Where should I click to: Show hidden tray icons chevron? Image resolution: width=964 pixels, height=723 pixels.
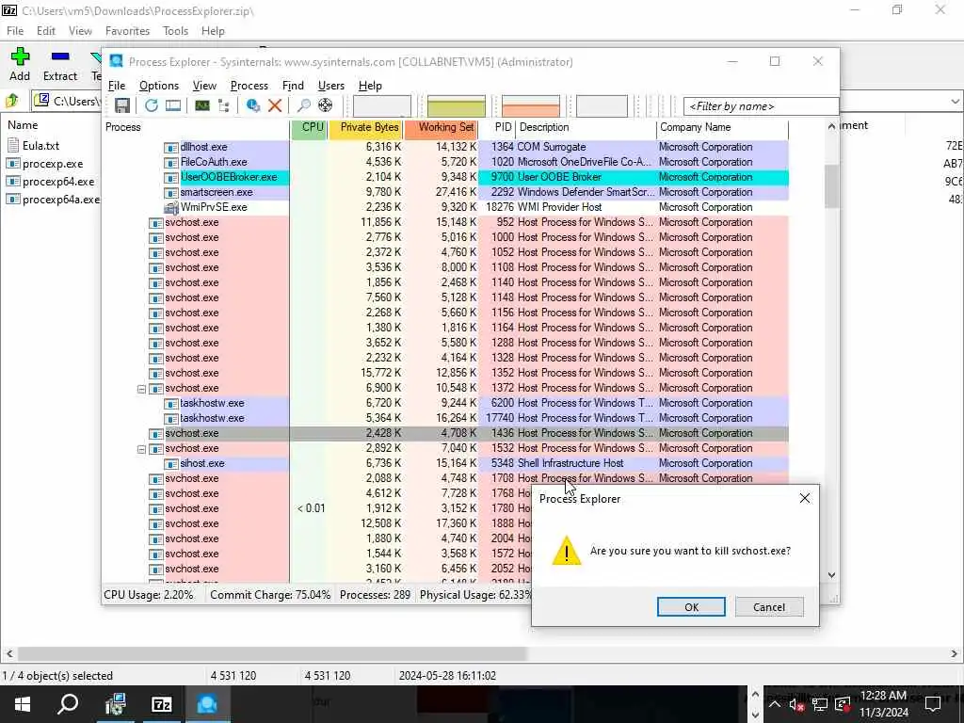pyautogui.click(x=775, y=704)
